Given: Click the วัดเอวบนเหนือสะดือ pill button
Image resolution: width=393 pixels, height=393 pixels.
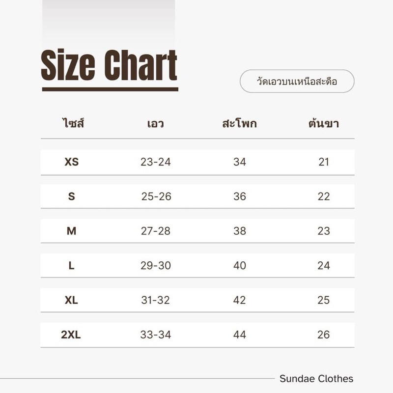Looking at the screenshot, I should coord(297,82).
